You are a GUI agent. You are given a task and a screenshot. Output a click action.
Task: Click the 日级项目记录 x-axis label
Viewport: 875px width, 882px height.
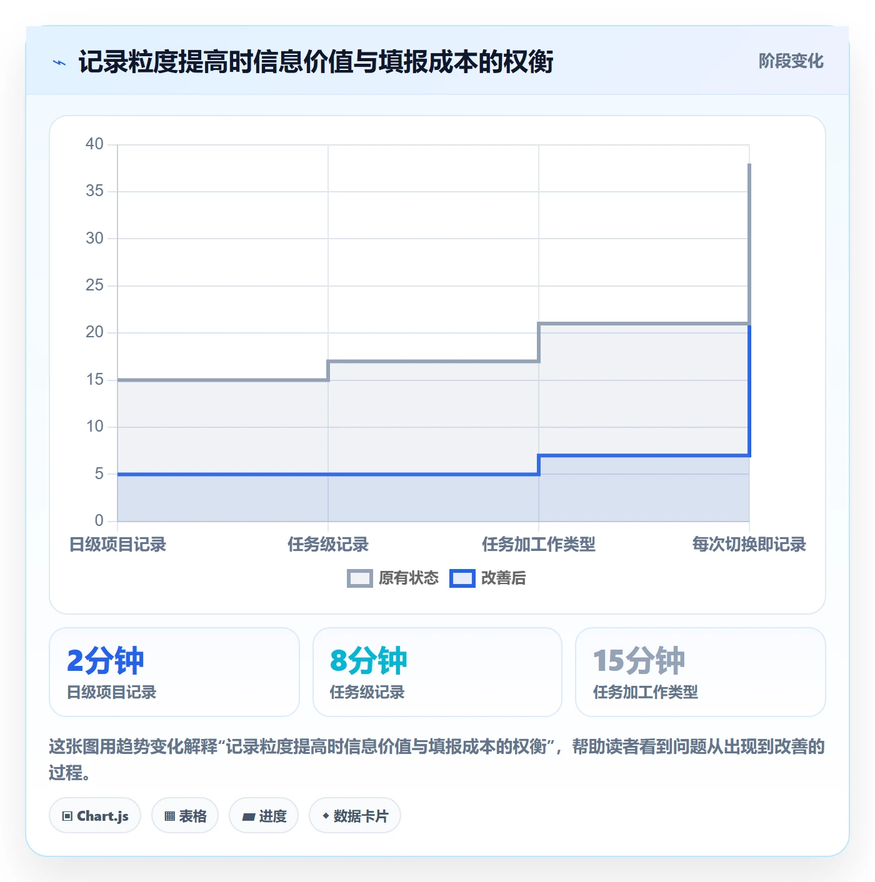pos(117,545)
